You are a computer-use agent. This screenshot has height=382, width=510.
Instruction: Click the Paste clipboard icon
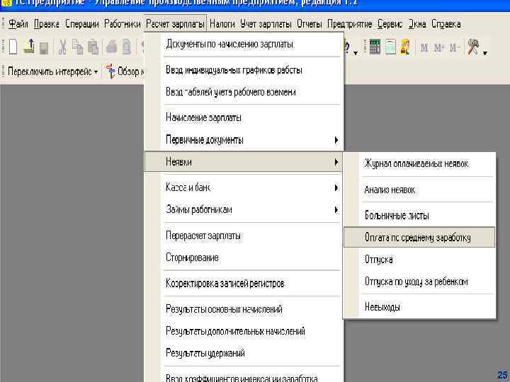tap(93, 47)
